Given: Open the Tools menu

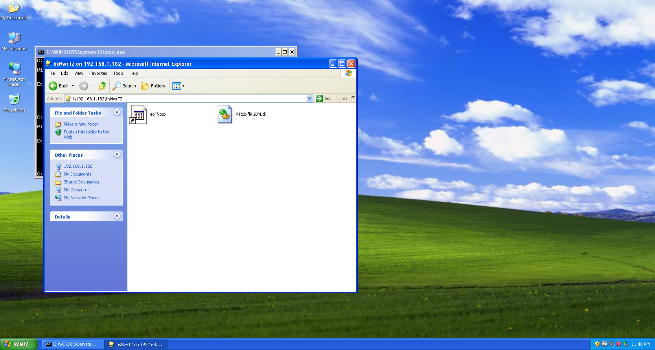Looking at the screenshot, I should (x=118, y=73).
